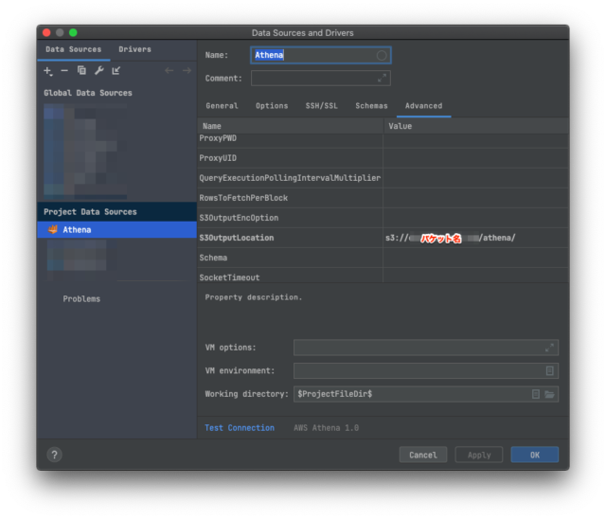Click the Value column header
Image resolution: width=606 pixels, height=519 pixels.
point(476,126)
